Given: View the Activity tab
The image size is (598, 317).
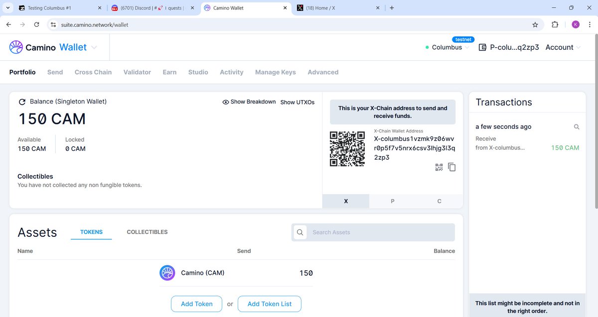Looking at the screenshot, I should tap(232, 72).
